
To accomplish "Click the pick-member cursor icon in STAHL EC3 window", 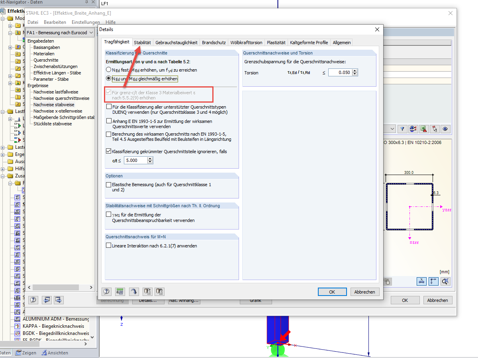I will [435, 129].
